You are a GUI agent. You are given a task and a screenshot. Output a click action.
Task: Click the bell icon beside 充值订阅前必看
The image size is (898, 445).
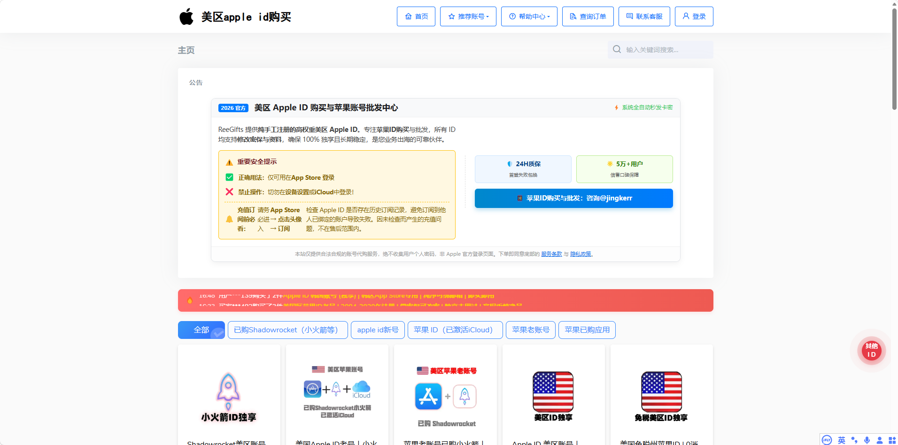tap(229, 219)
